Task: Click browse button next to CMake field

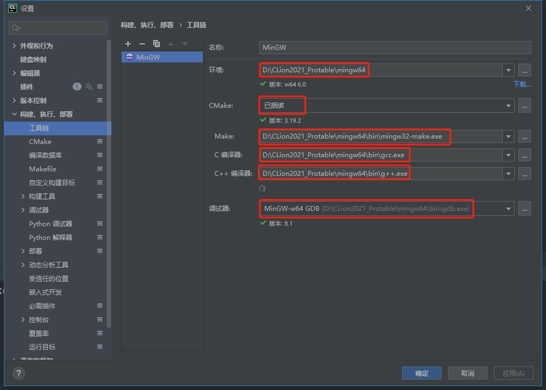Action: [x=524, y=106]
